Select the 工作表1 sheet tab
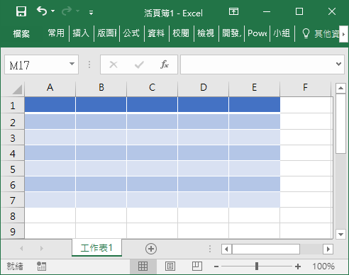 96,248
